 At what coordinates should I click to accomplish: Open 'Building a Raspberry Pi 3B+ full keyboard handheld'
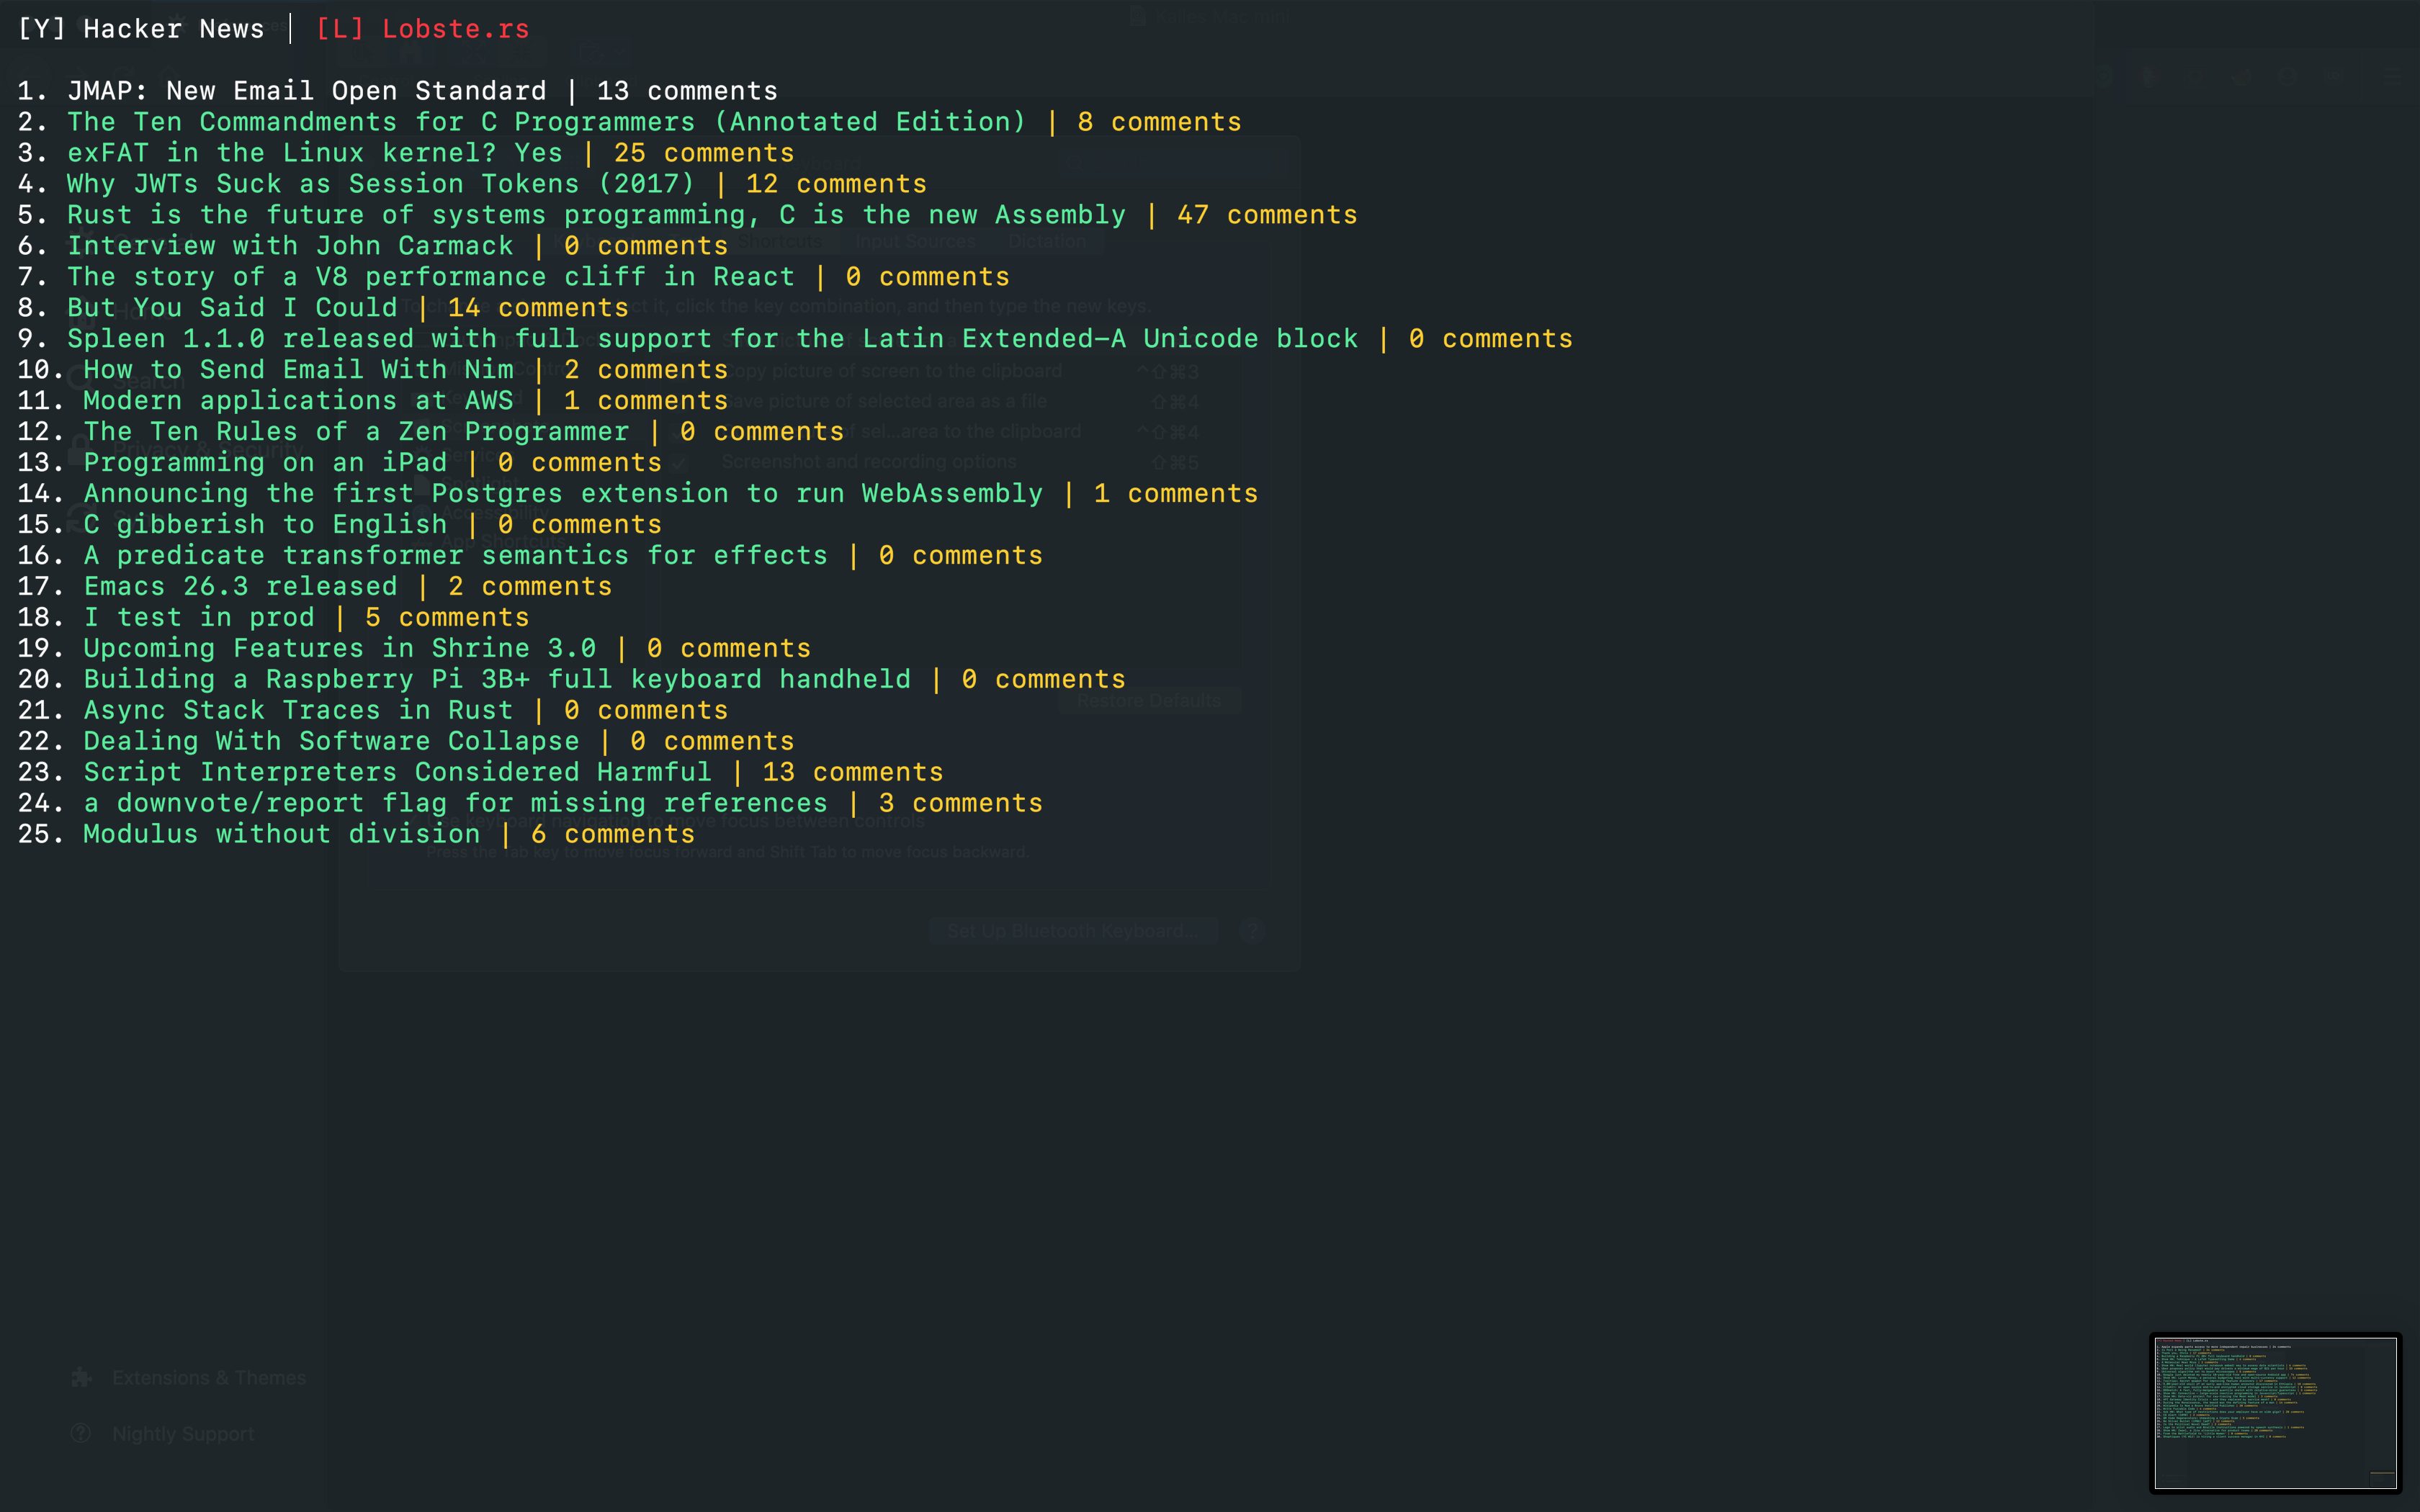pos(497,680)
